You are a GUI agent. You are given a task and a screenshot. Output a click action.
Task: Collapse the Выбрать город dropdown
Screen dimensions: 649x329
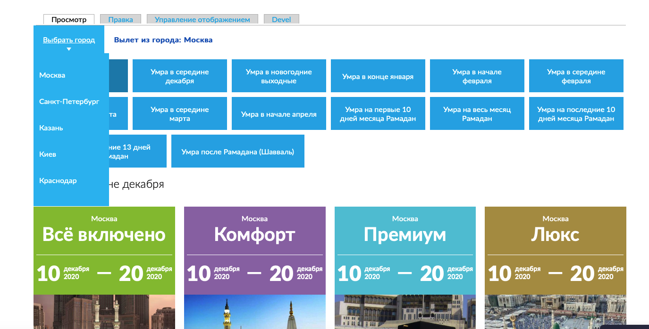[69, 40]
